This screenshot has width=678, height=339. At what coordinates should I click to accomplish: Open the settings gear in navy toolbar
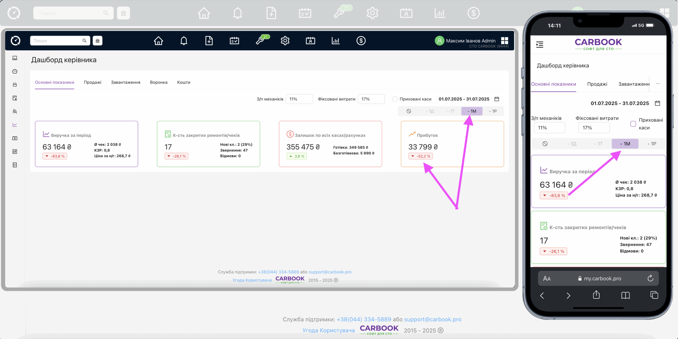[285, 41]
